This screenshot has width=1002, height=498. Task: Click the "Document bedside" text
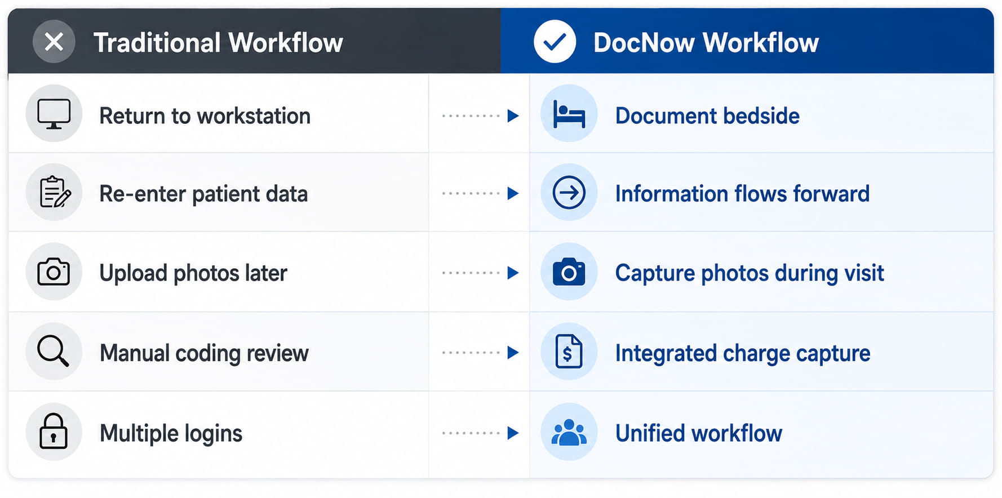click(x=707, y=116)
